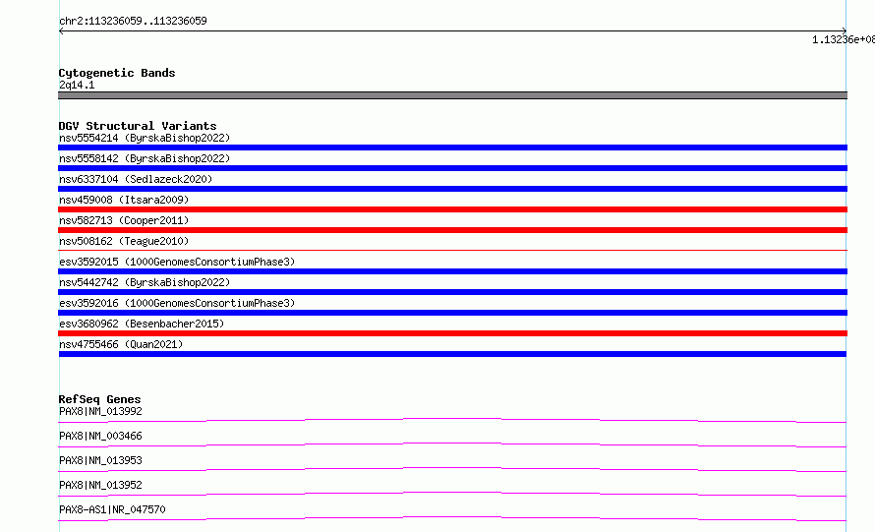875x532 pixels.
Task: Select the Cytogenetic Bands track title
Action: [x=117, y=73]
